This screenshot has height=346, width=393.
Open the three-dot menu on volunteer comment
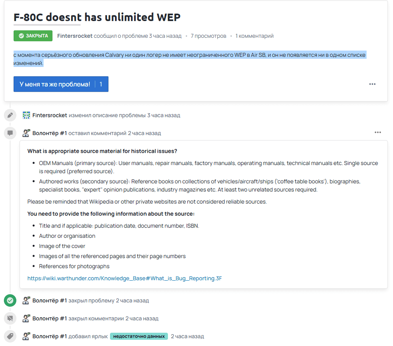378,132
